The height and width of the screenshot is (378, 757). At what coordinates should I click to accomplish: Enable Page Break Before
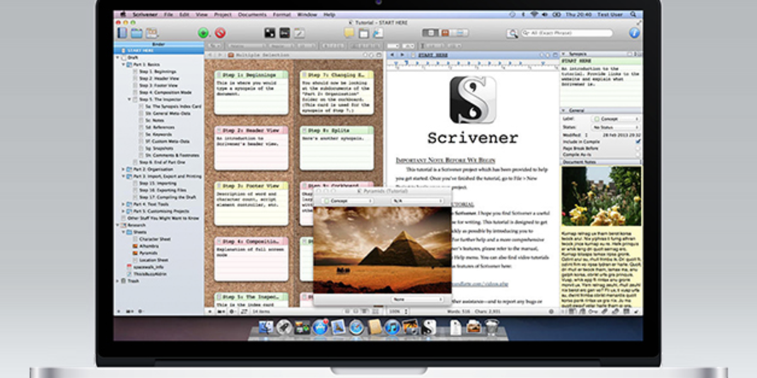(x=638, y=148)
